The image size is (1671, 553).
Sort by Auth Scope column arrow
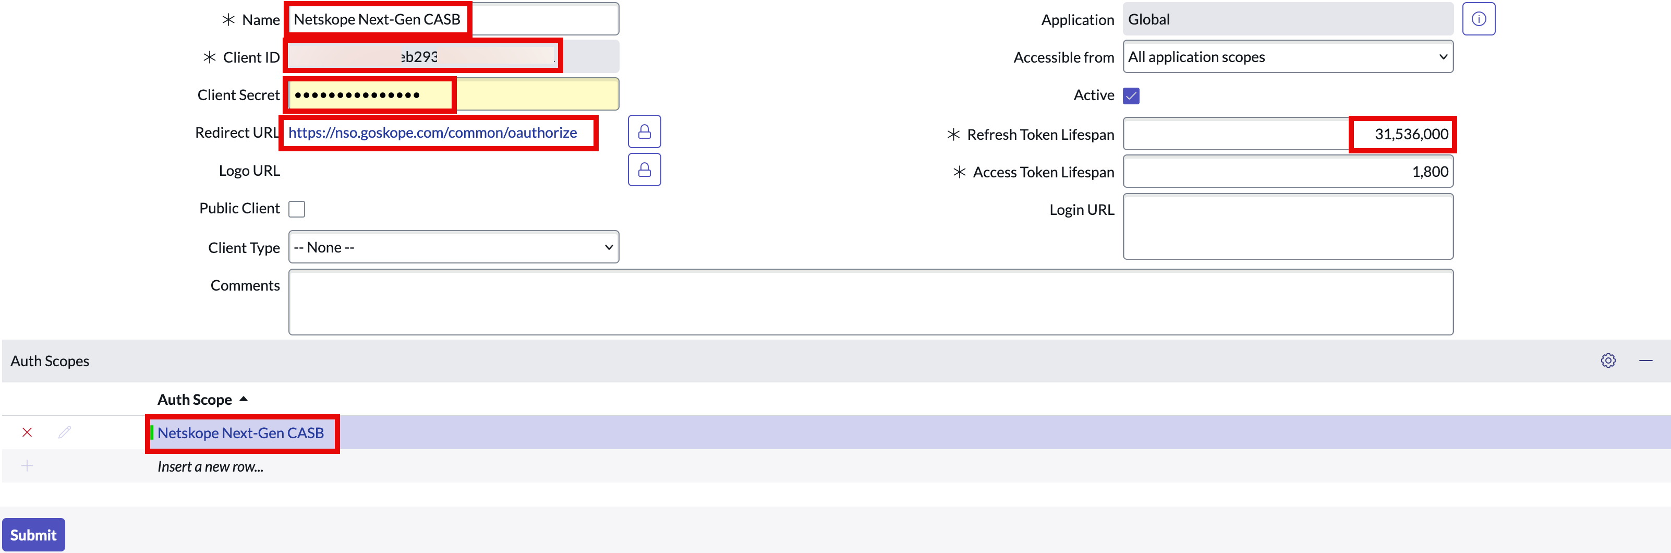(243, 399)
